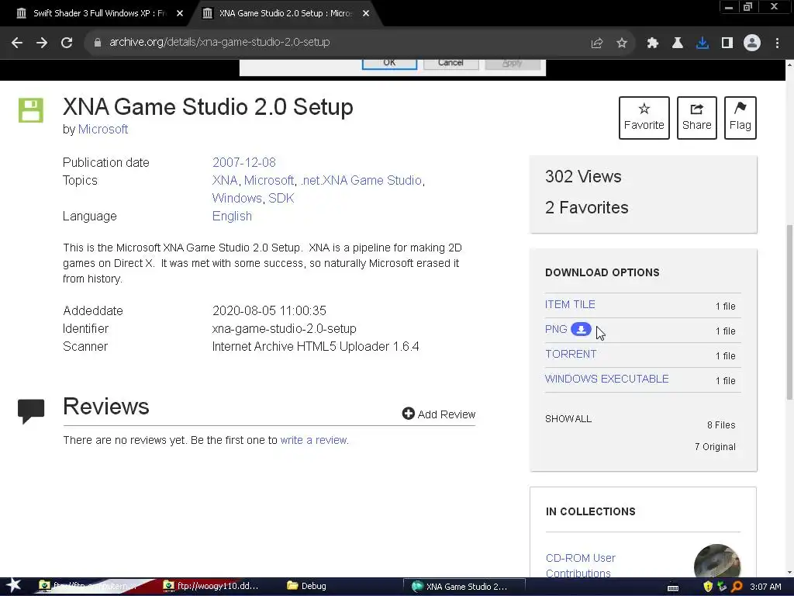Select the XNA Game Studio 2.0 Setup tab
Screen dimensions: 794x596
pyautogui.click(x=285, y=14)
